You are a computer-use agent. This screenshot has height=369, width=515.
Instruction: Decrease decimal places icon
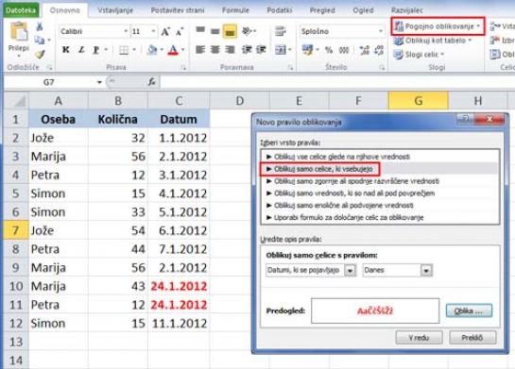pyautogui.click(x=379, y=50)
